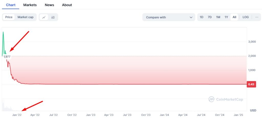This screenshot has height=122, width=262.
Task: Switch to candlestick chart icon
Action: (x=53, y=17)
